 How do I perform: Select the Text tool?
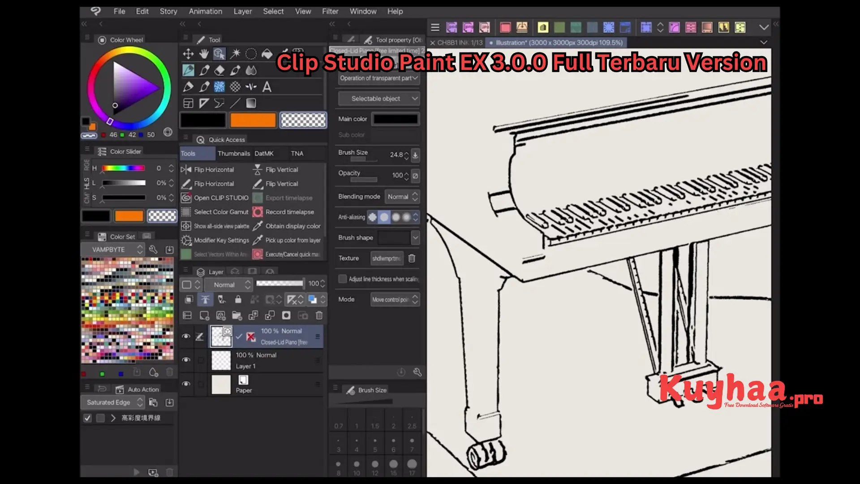(x=267, y=86)
